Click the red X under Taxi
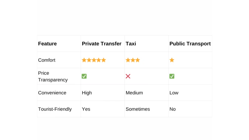Screen dimensions: 249x140 coord(128,76)
